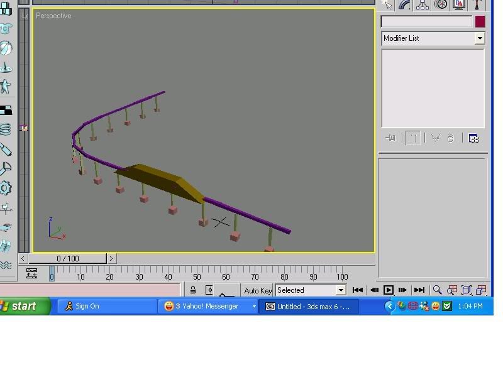Open the Windows start menu
This screenshot has height=377, width=503.
25,306
